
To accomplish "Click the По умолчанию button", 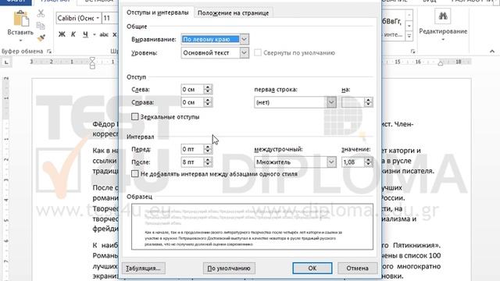I will [229, 269].
